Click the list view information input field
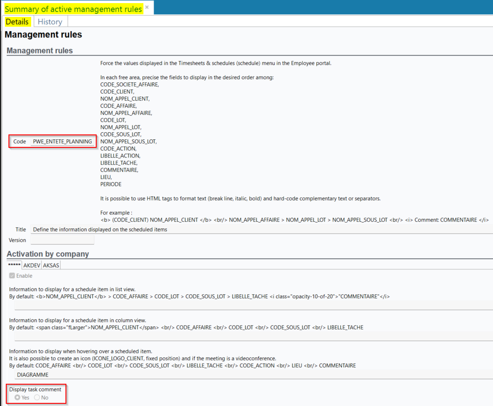Image resolution: width=493 pixels, height=406 pixels. tap(254, 305)
